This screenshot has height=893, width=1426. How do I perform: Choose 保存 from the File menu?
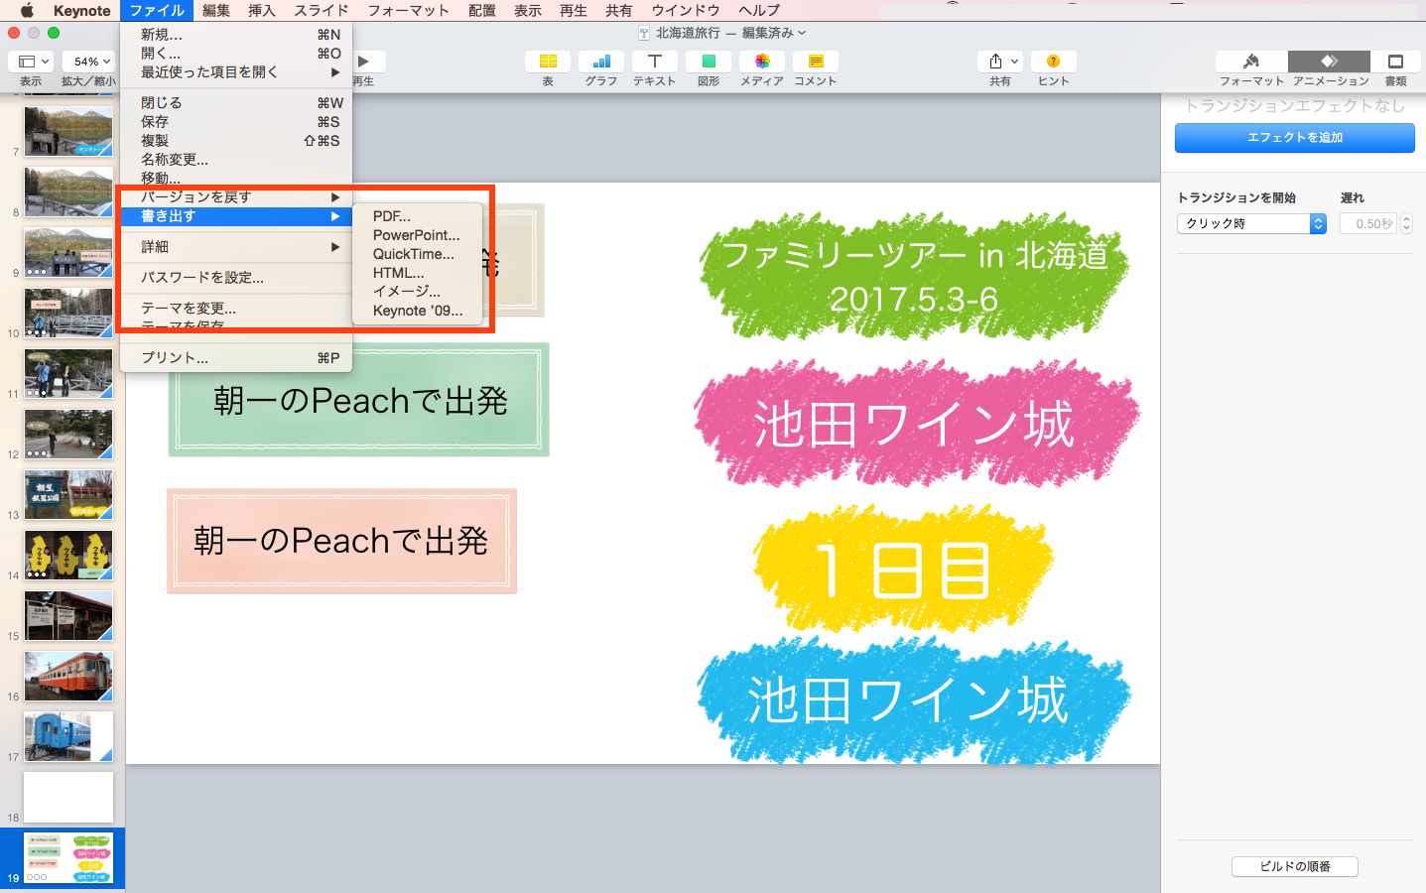point(236,122)
